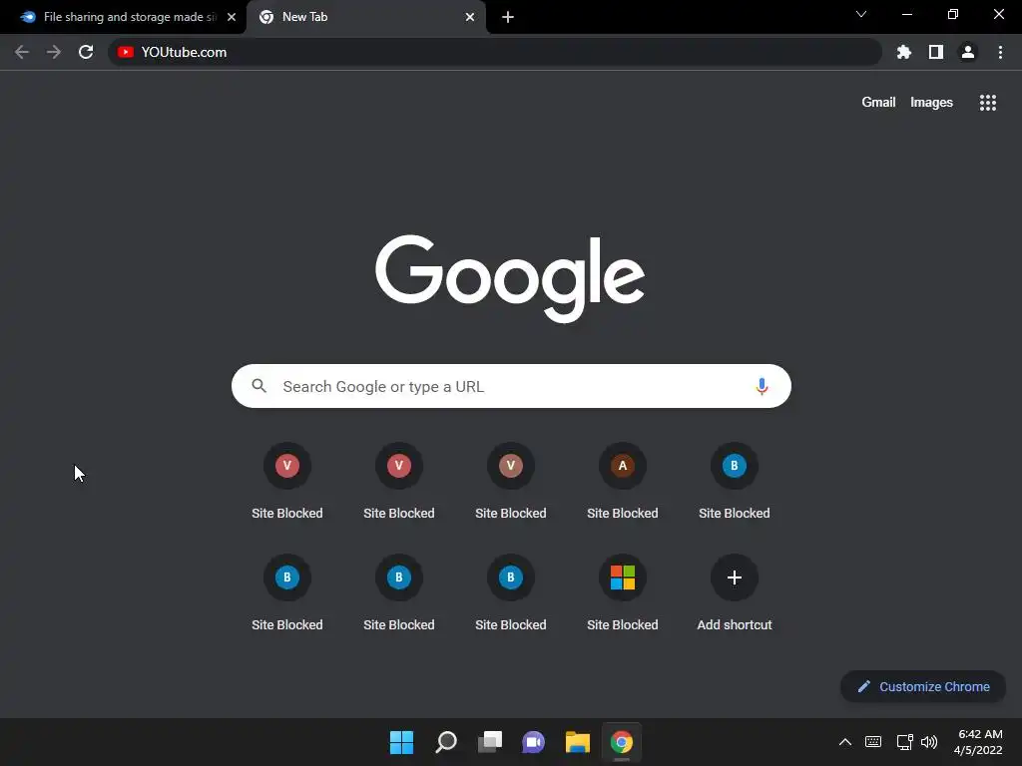Open the Chrome profile avatar
The image size is (1022, 766).
tap(968, 52)
